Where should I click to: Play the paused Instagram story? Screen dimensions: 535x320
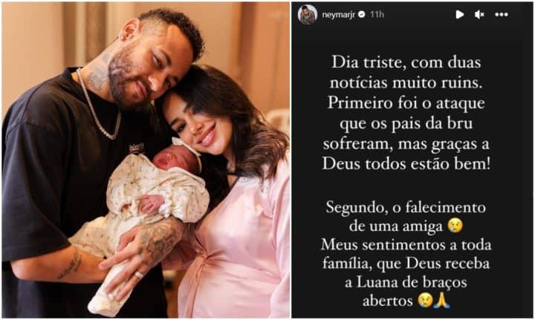coord(459,14)
